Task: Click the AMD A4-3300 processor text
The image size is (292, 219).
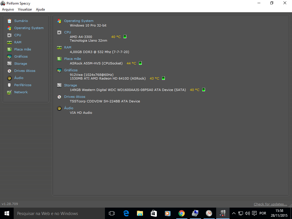Action: point(81,37)
